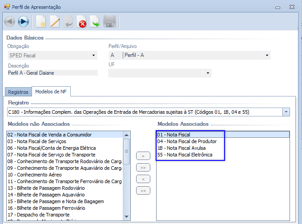Screen dimensions: 302x224
Task: Select 06 - Nota Fiscal/Conta de Energia Elétrica
Action: point(65,148)
